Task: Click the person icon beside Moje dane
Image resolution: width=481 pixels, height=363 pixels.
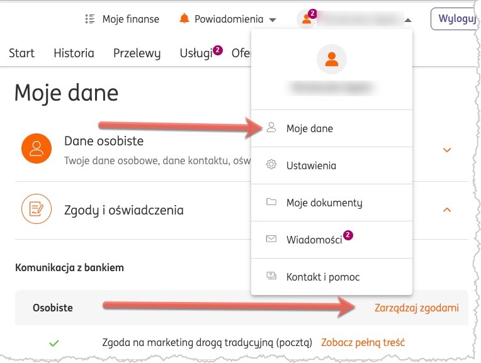Action: 271,127
